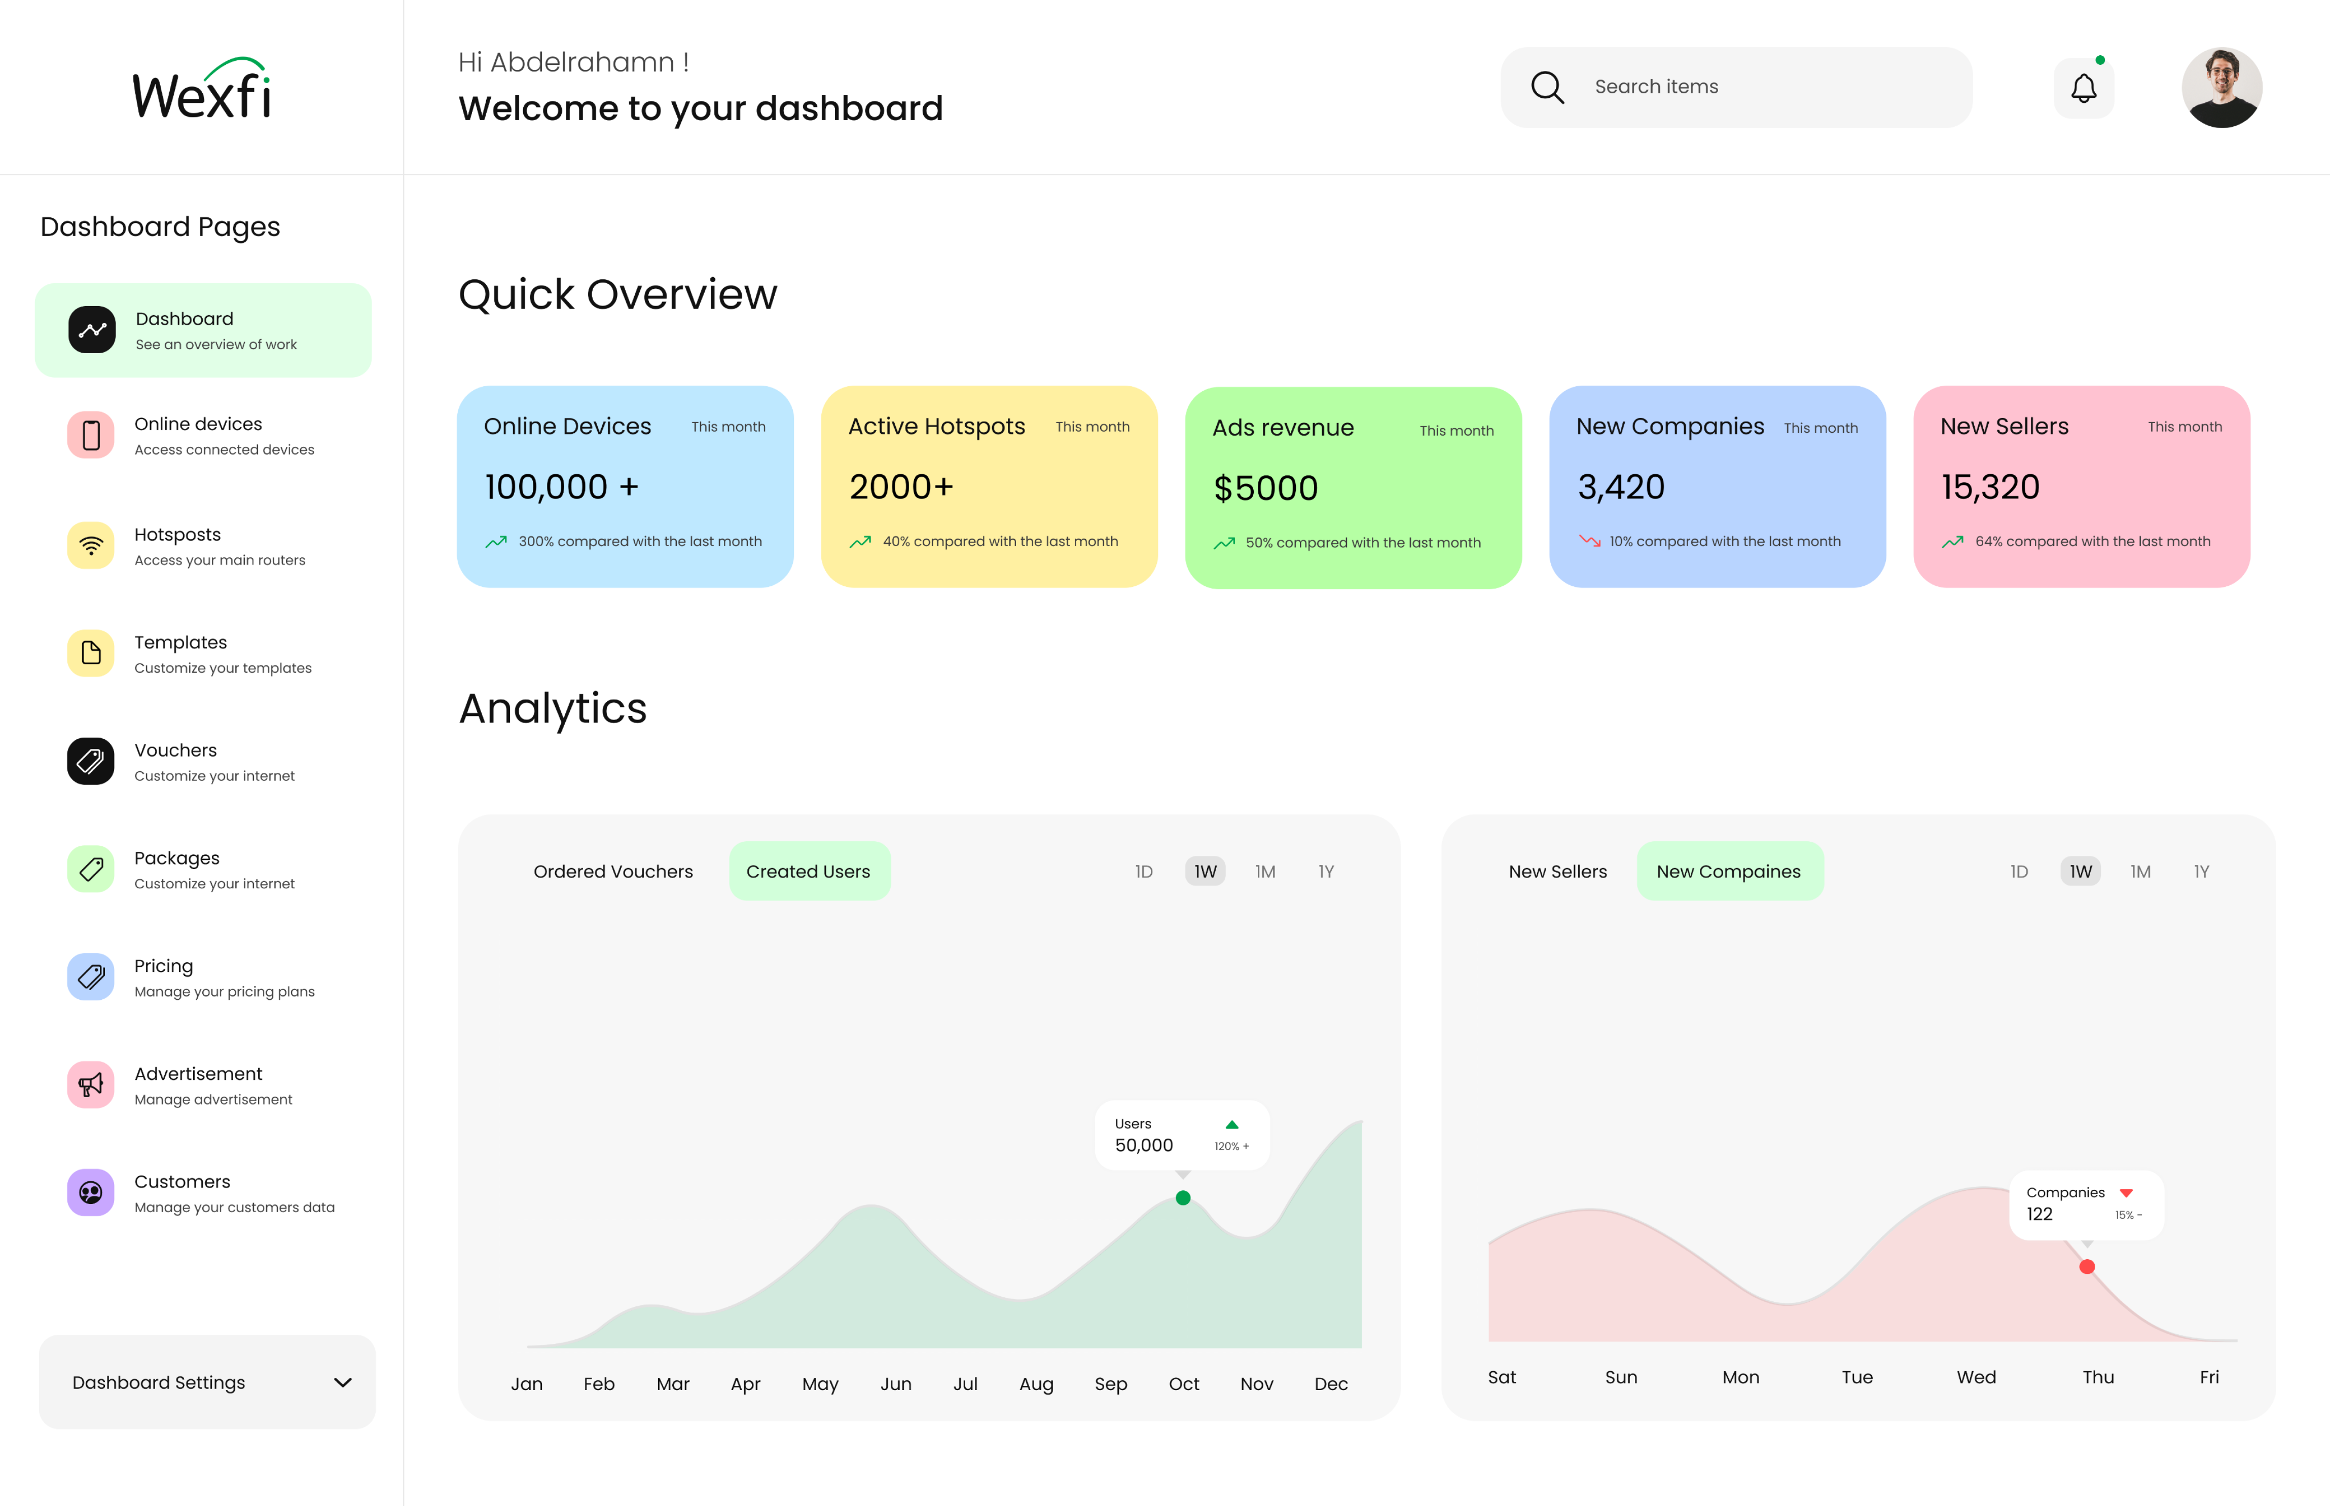Select 1Y range on companies chart

pyautogui.click(x=2201, y=872)
